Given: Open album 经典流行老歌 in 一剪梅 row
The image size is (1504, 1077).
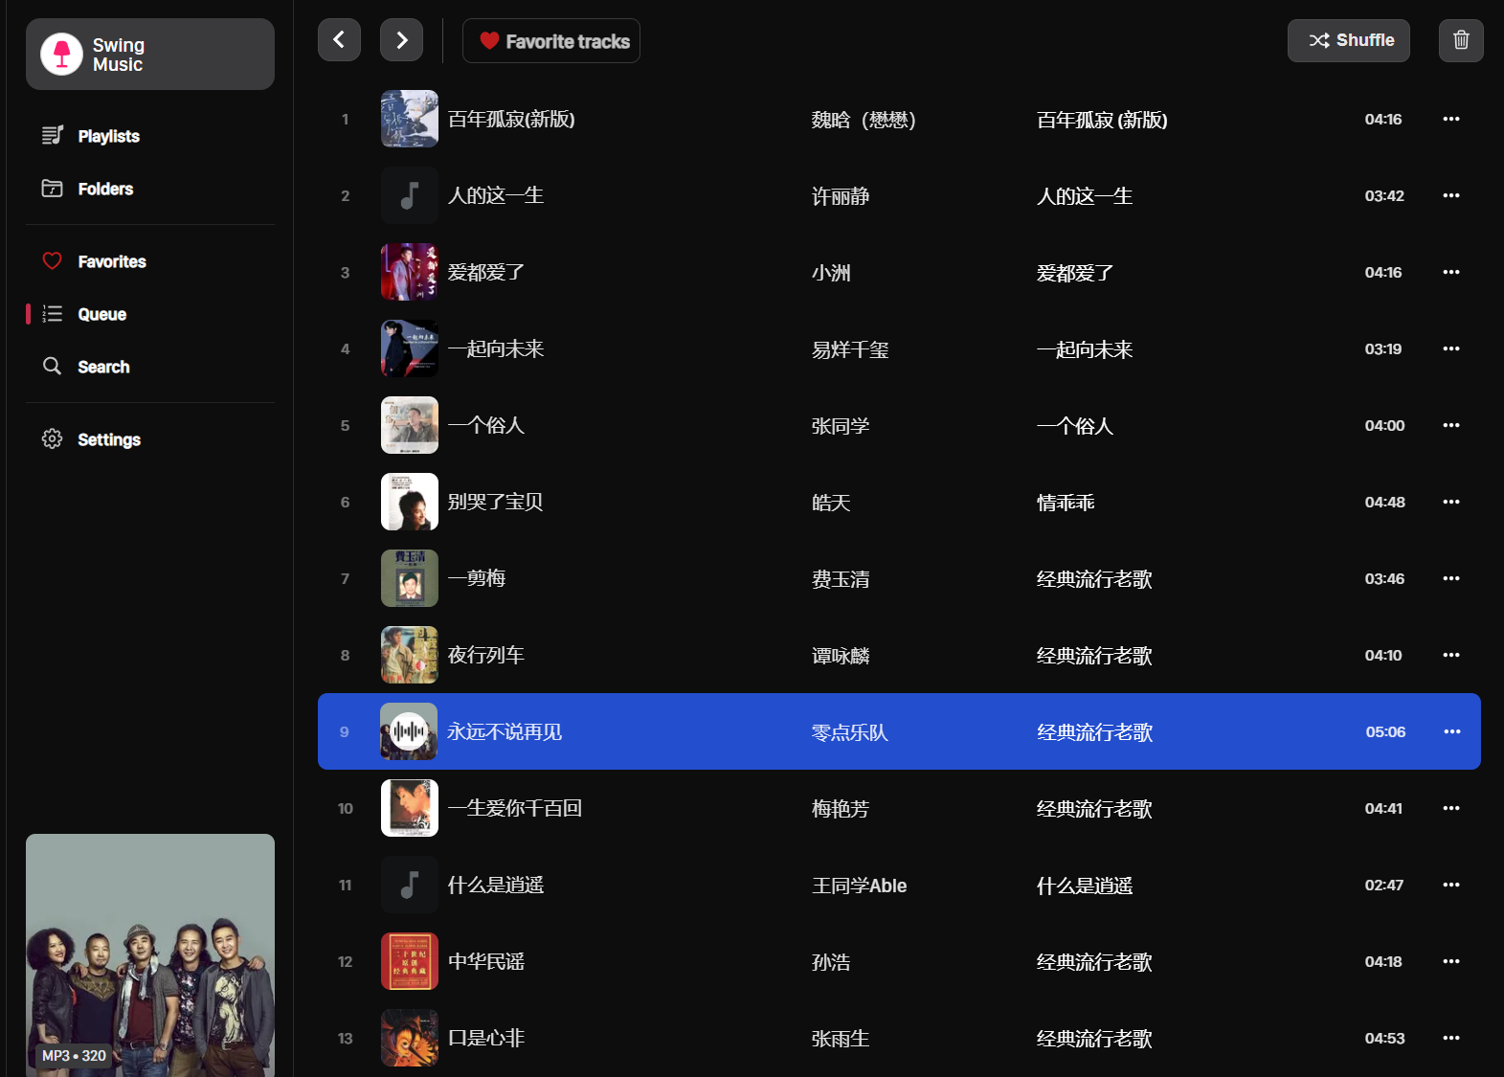Looking at the screenshot, I should 1094,579.
